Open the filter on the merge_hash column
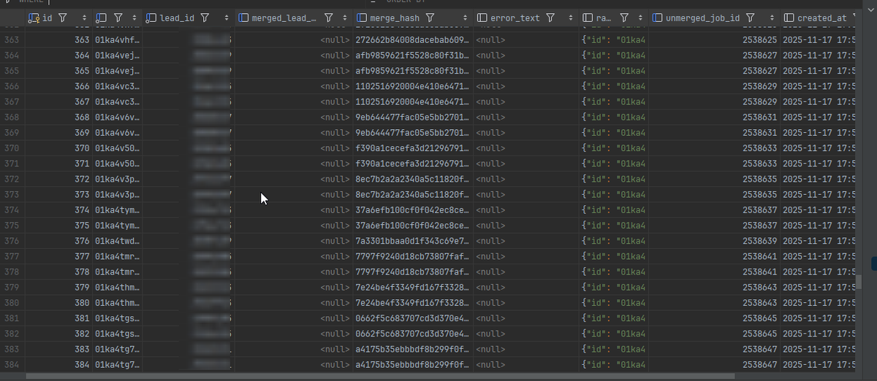Image resolution: width=877 pixels, height=381 pixels. pos(430,18)
